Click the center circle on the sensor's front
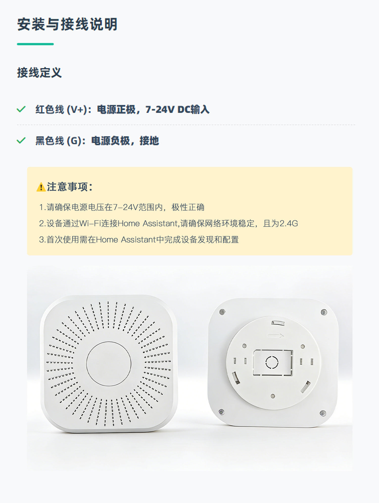This screenshot has height=503, width=379. point(109,364)
